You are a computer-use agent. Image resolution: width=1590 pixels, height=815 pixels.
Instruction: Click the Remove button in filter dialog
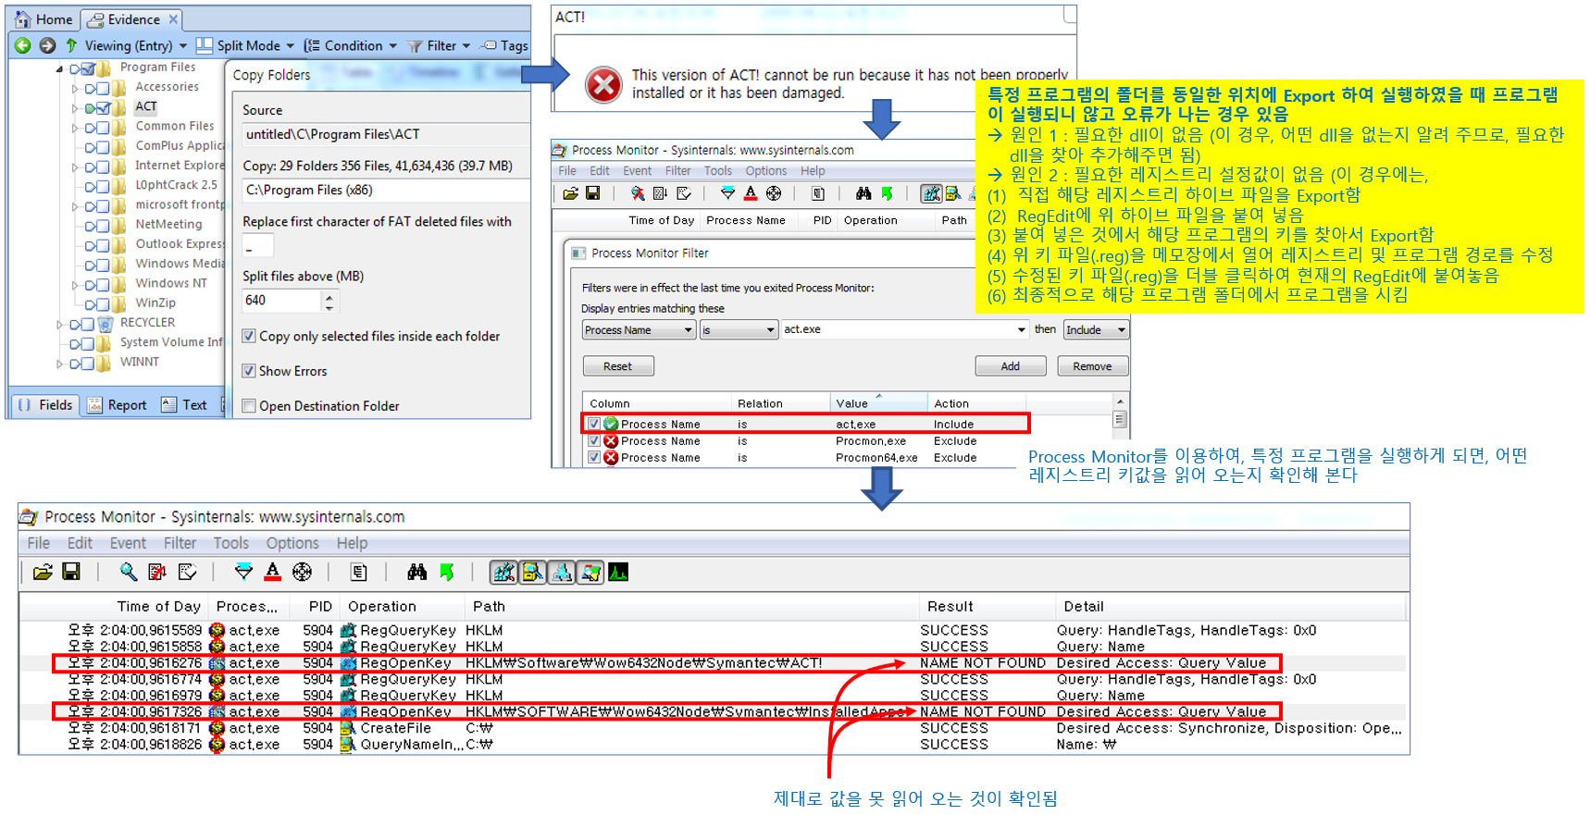tap(1093, 366)
